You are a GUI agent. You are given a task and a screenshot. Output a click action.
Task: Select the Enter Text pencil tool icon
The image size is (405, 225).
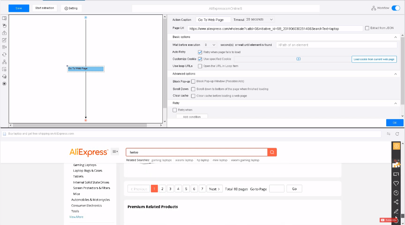click(x=4, y=40)
